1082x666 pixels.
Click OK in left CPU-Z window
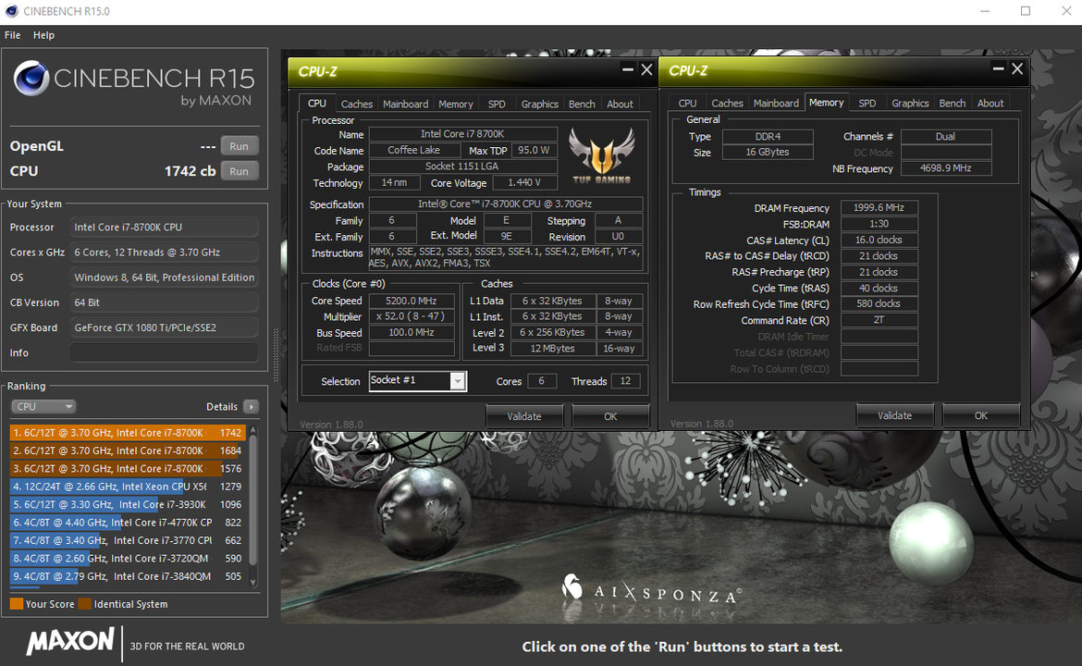click(610, 416)
